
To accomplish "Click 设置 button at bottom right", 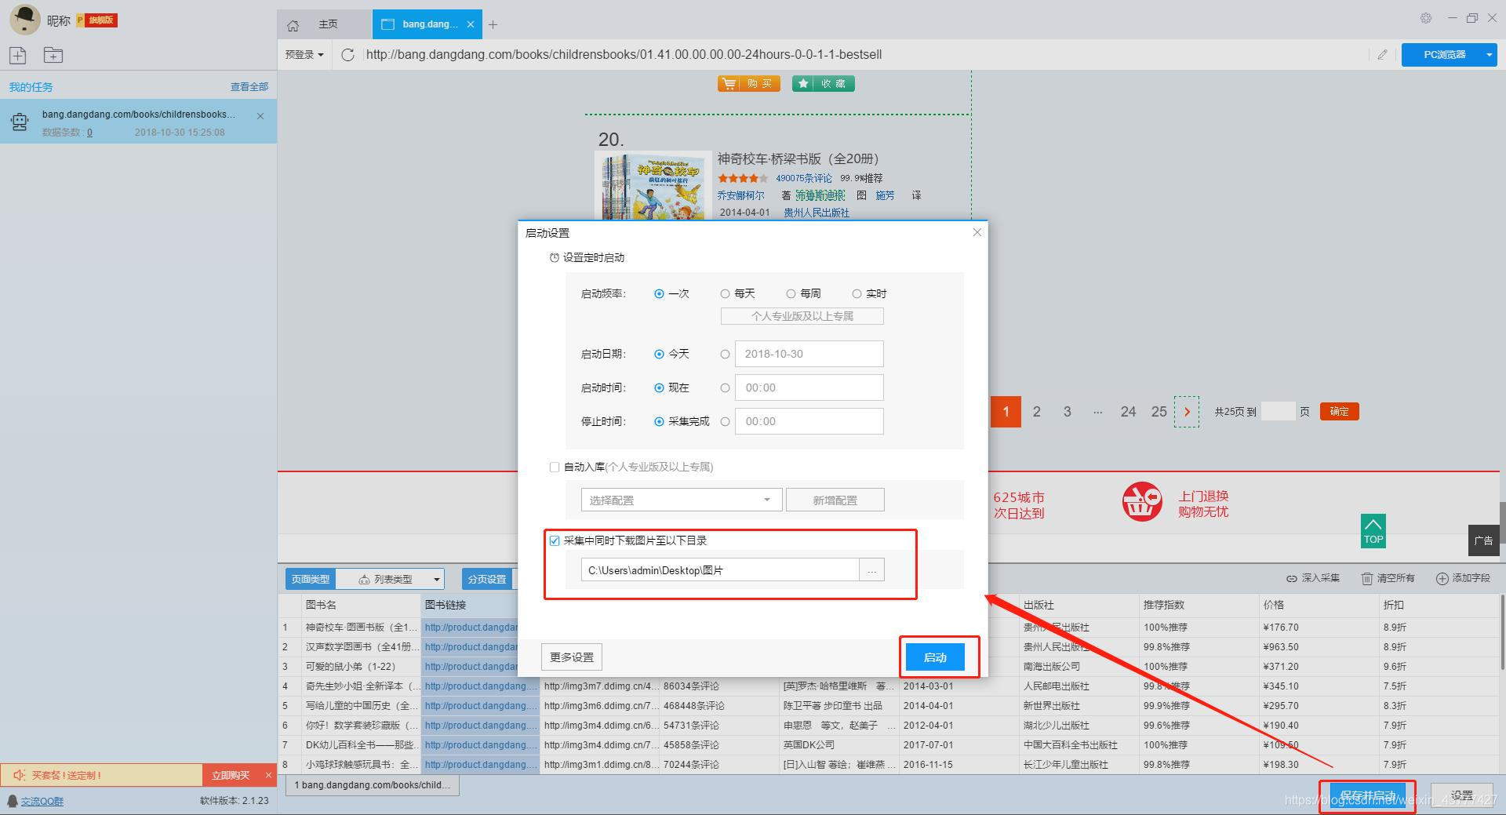I will pyautogui.click(x=1462, y=795).
